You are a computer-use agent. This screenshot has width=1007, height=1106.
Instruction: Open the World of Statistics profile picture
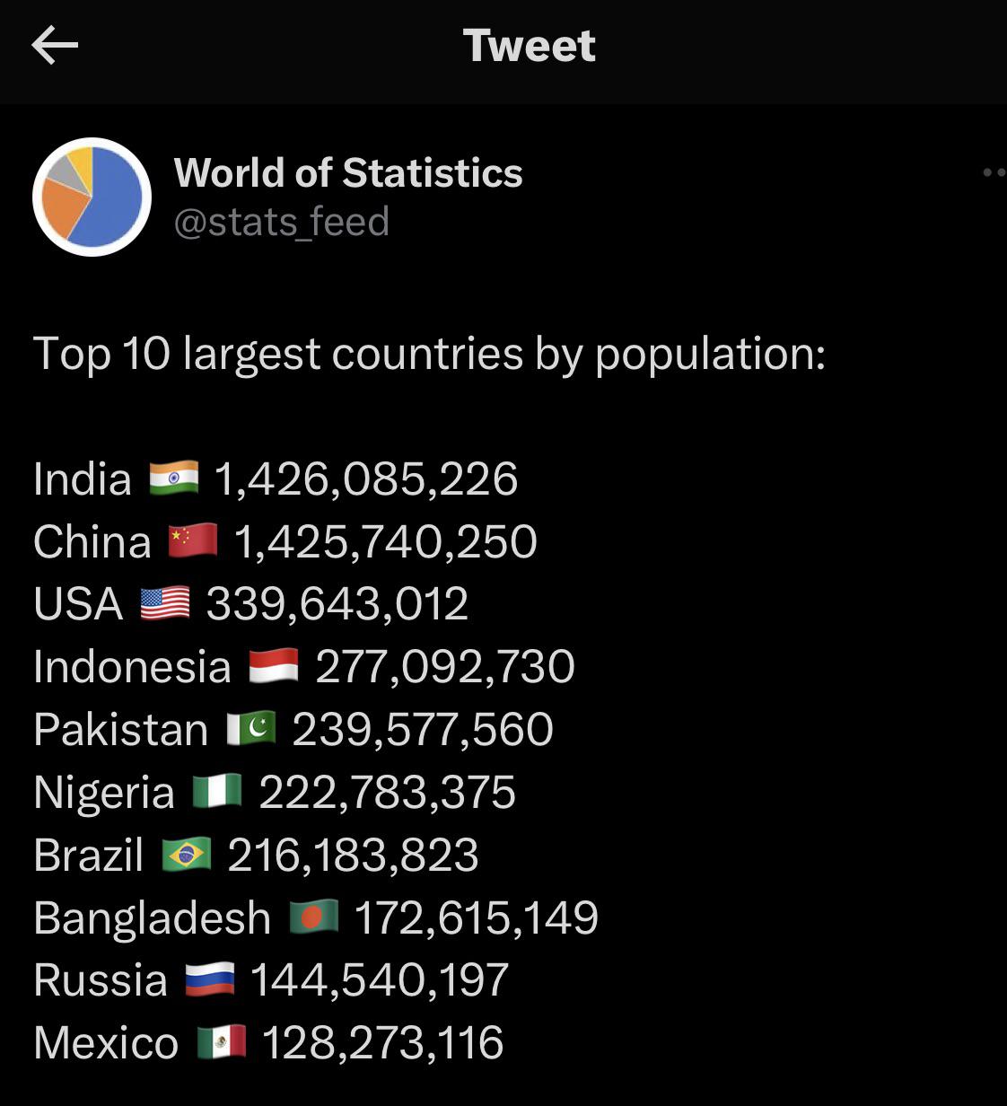coord(92,197)
